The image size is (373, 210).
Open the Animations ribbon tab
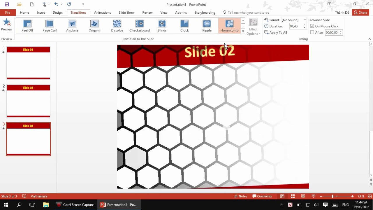pyautogui.click(x=102, y=13)
